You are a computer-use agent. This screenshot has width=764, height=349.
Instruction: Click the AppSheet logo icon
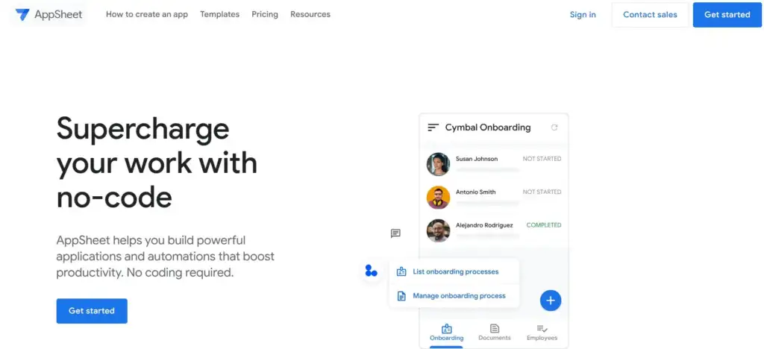click(x=22, y=15)
